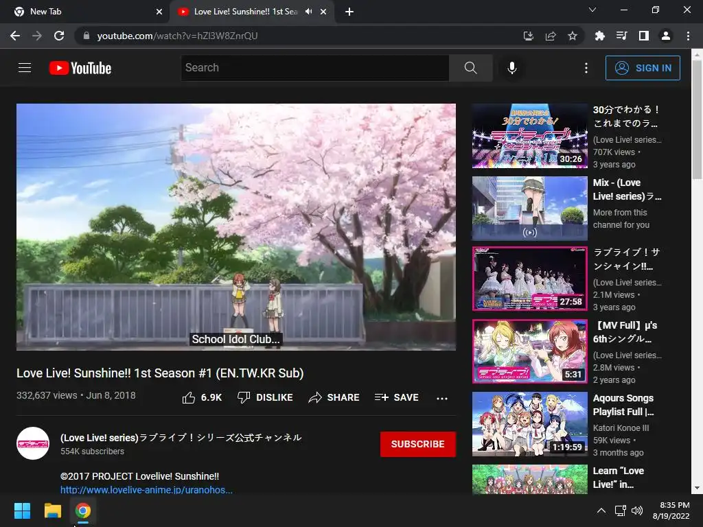Show hidden tray icons chevron
This screenshot has width=703, height=527.
coord(601,511)
